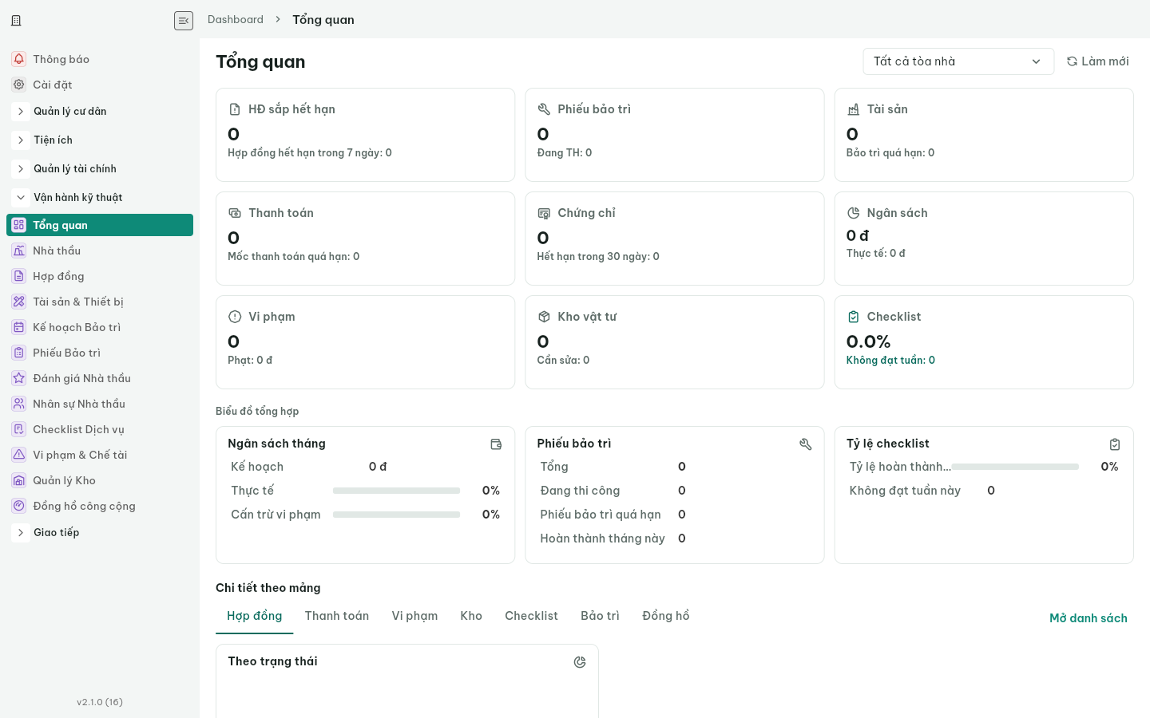
Task: Click the clipboard icon in Tỷ lệ checklist card
Action: [x=1115, y=444]
